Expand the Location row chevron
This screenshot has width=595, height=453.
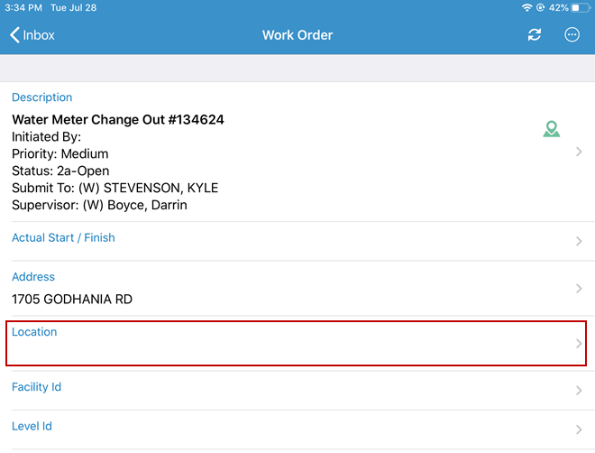pos(579,344)
